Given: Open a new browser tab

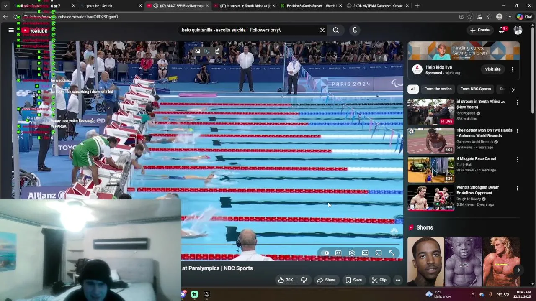Looking at the screenshot, I should click(417, 6).
